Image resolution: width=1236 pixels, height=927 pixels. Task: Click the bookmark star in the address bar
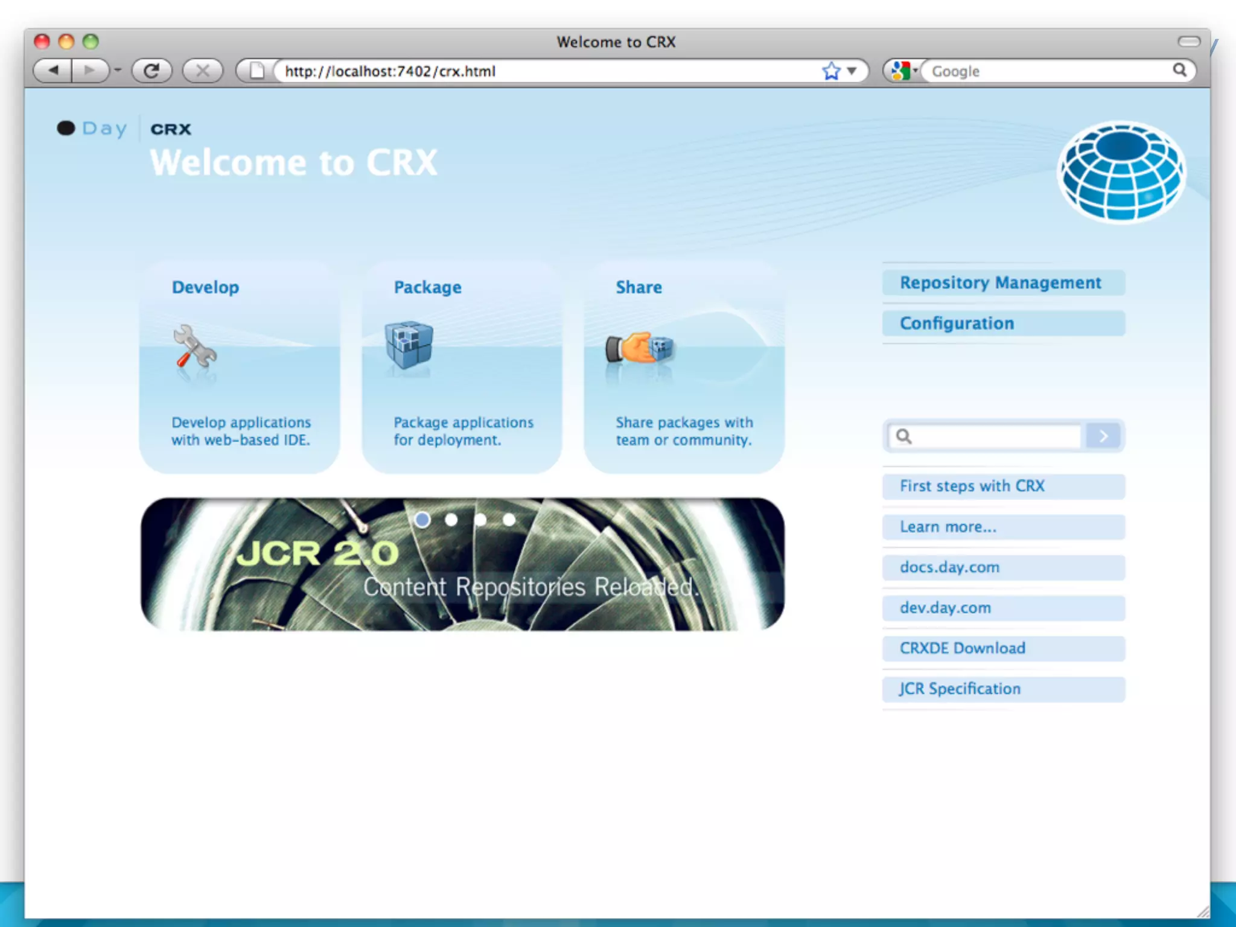(x=831, y=71)
